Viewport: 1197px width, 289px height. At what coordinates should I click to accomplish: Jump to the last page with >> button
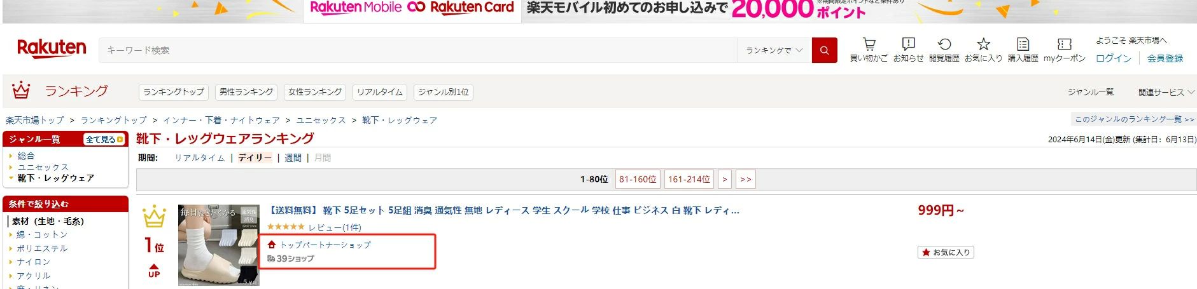click(x=745, y=179)
